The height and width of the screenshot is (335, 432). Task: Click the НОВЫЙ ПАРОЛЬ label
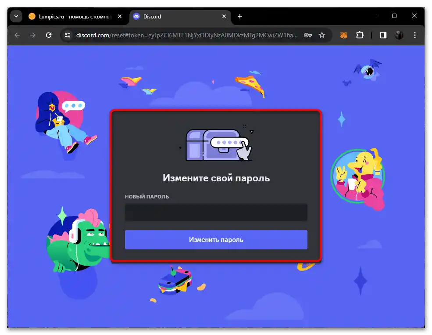(147, 197)
